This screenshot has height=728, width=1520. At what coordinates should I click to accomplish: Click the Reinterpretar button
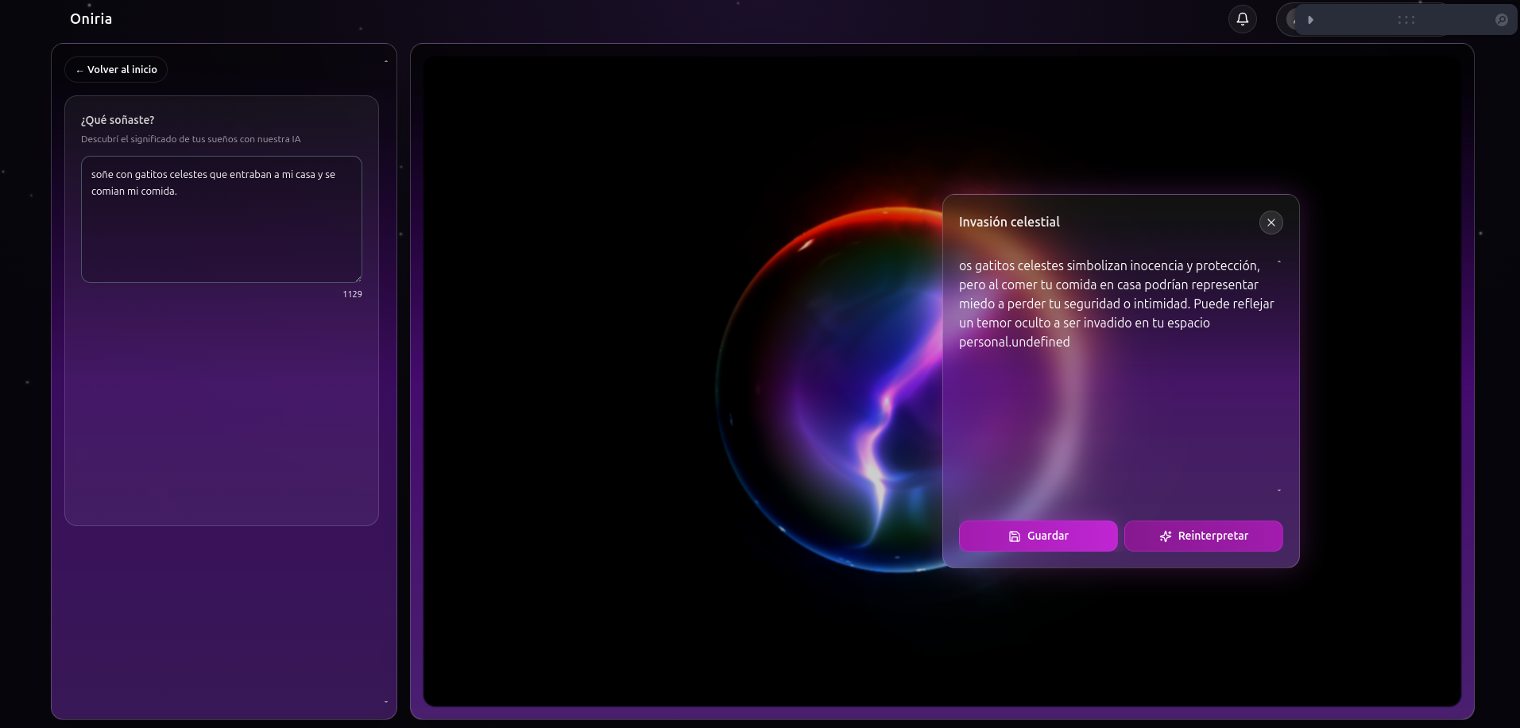coord(1203,536)
